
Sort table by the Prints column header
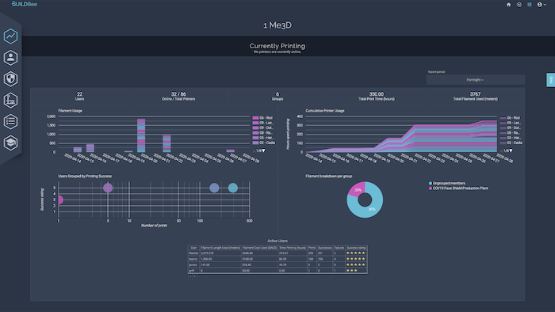(312, 248)
